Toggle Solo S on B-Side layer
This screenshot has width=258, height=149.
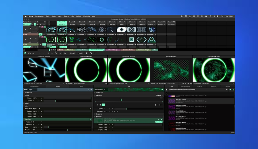click(x=36, y=38)
